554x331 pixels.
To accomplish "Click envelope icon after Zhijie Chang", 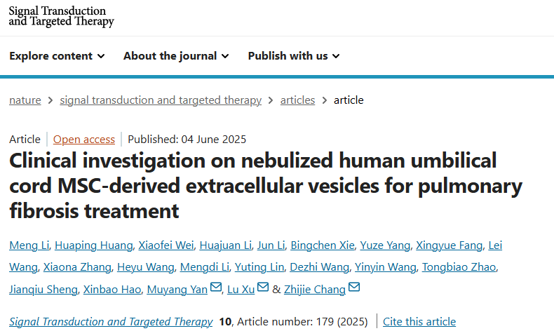I will pos(354,288).
